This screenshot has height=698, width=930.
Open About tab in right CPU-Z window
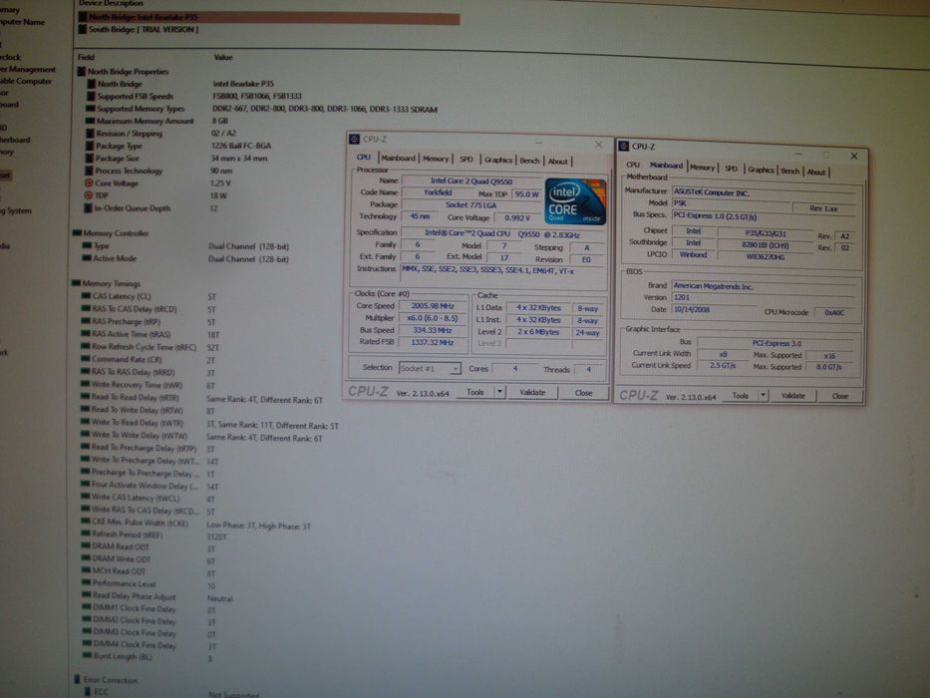click(x=816, y=173)
